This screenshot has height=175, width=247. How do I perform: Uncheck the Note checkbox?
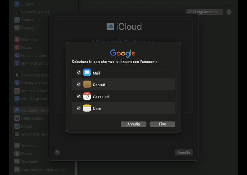[79, 108]
